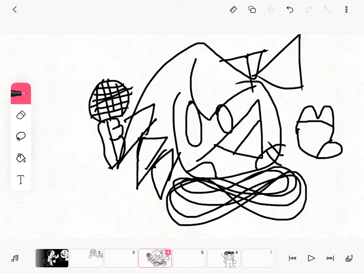The image size is (364, 273).
Task: Select frame 1 thumbnail
Action: click(52, 258)
